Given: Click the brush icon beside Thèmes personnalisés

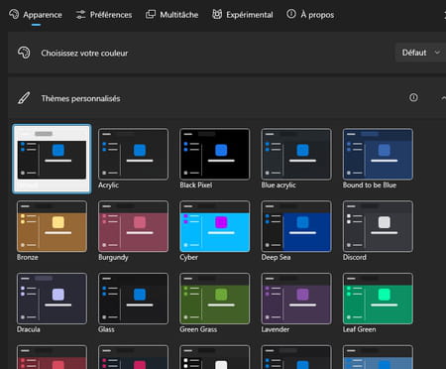Looking at the screenshot, I should coord(24,98).
